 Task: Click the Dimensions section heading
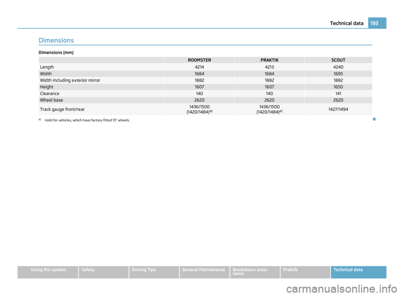(x=56, y=40)
